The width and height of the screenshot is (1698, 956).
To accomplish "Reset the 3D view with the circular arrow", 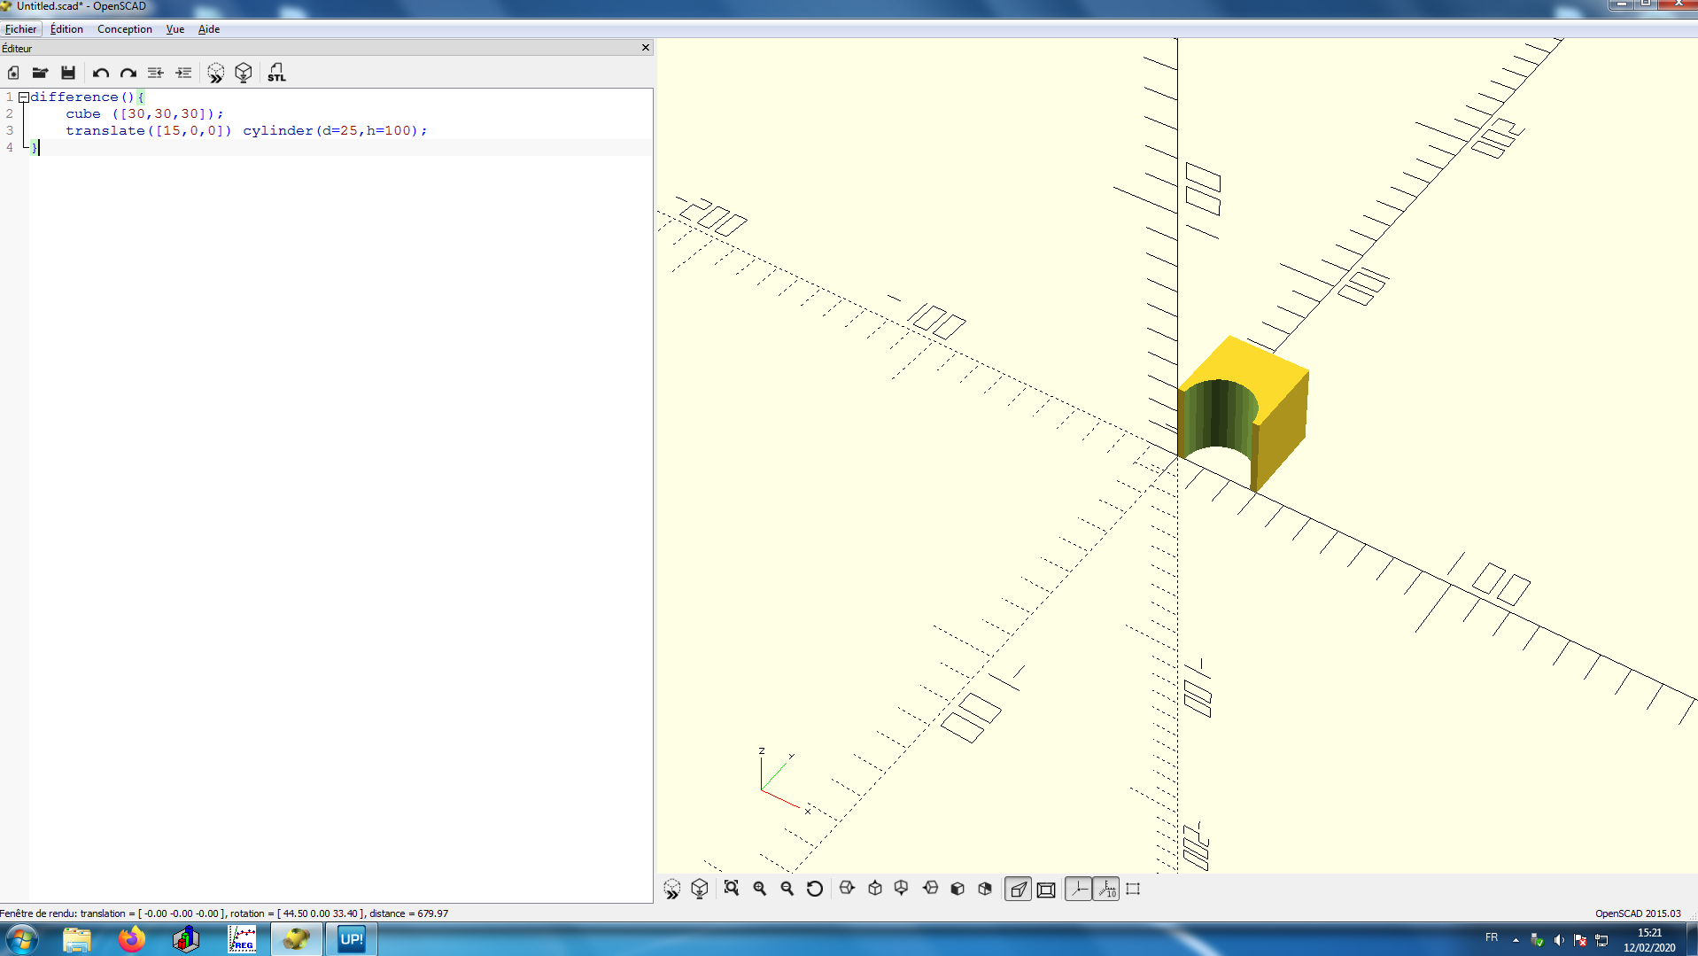I will click(815, 889).
